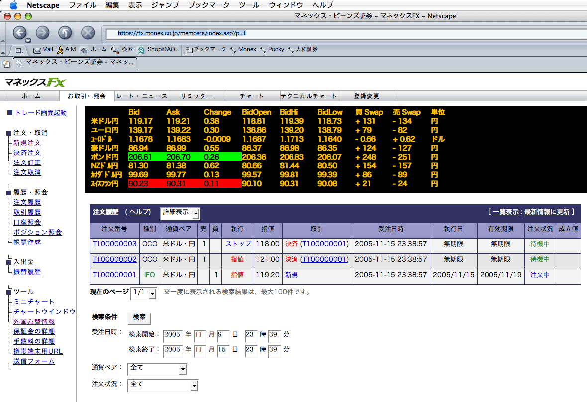Image resolution: width=587 pixels, height=402 pixels.
Task: Click the 検索終了 day field showing 15
Action: tap(223, 351)
